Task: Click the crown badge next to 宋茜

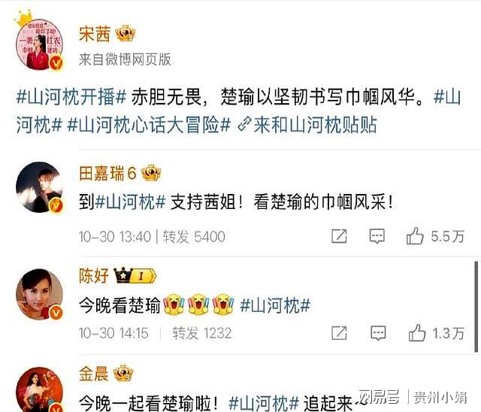Action: point(126,33)
